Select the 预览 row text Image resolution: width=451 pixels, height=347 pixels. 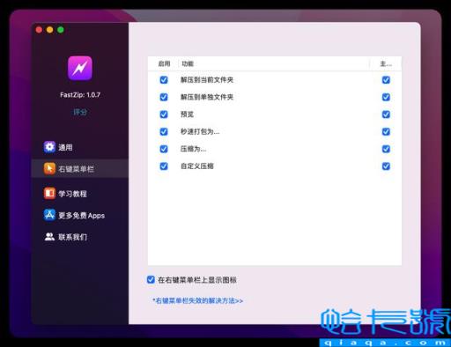(x=187, y=114)
